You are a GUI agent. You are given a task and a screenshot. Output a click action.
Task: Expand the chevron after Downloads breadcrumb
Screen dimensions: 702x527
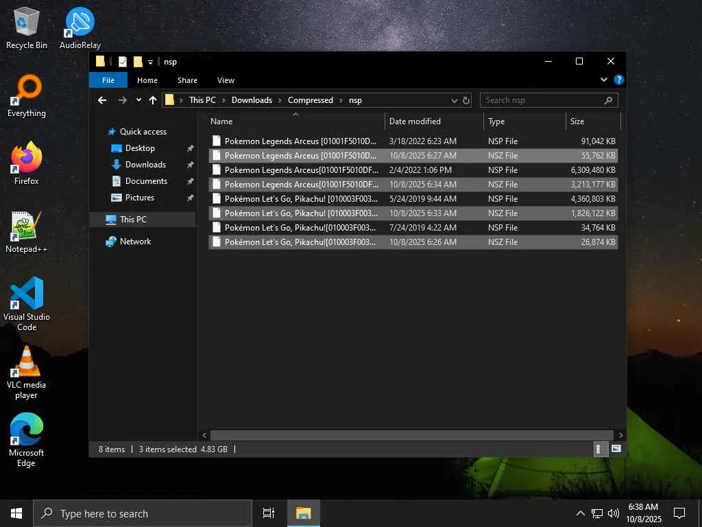pos(280,100)
